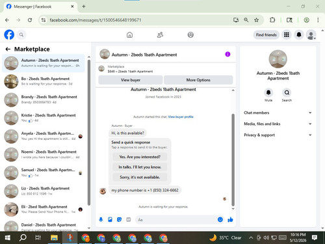The image size is (325, 244).
Task: Follow the View buyer profile link
Action: [181, 116]
